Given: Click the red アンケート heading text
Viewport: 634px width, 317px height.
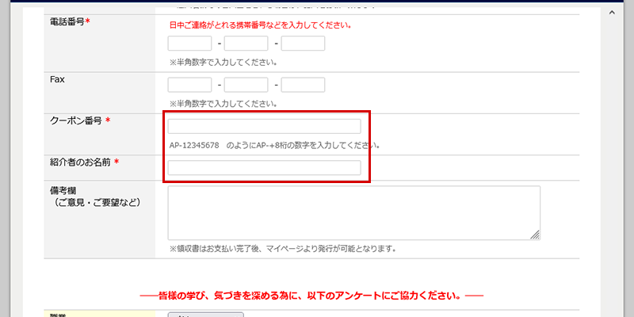Looking at the screenshot, I should 311,296.
